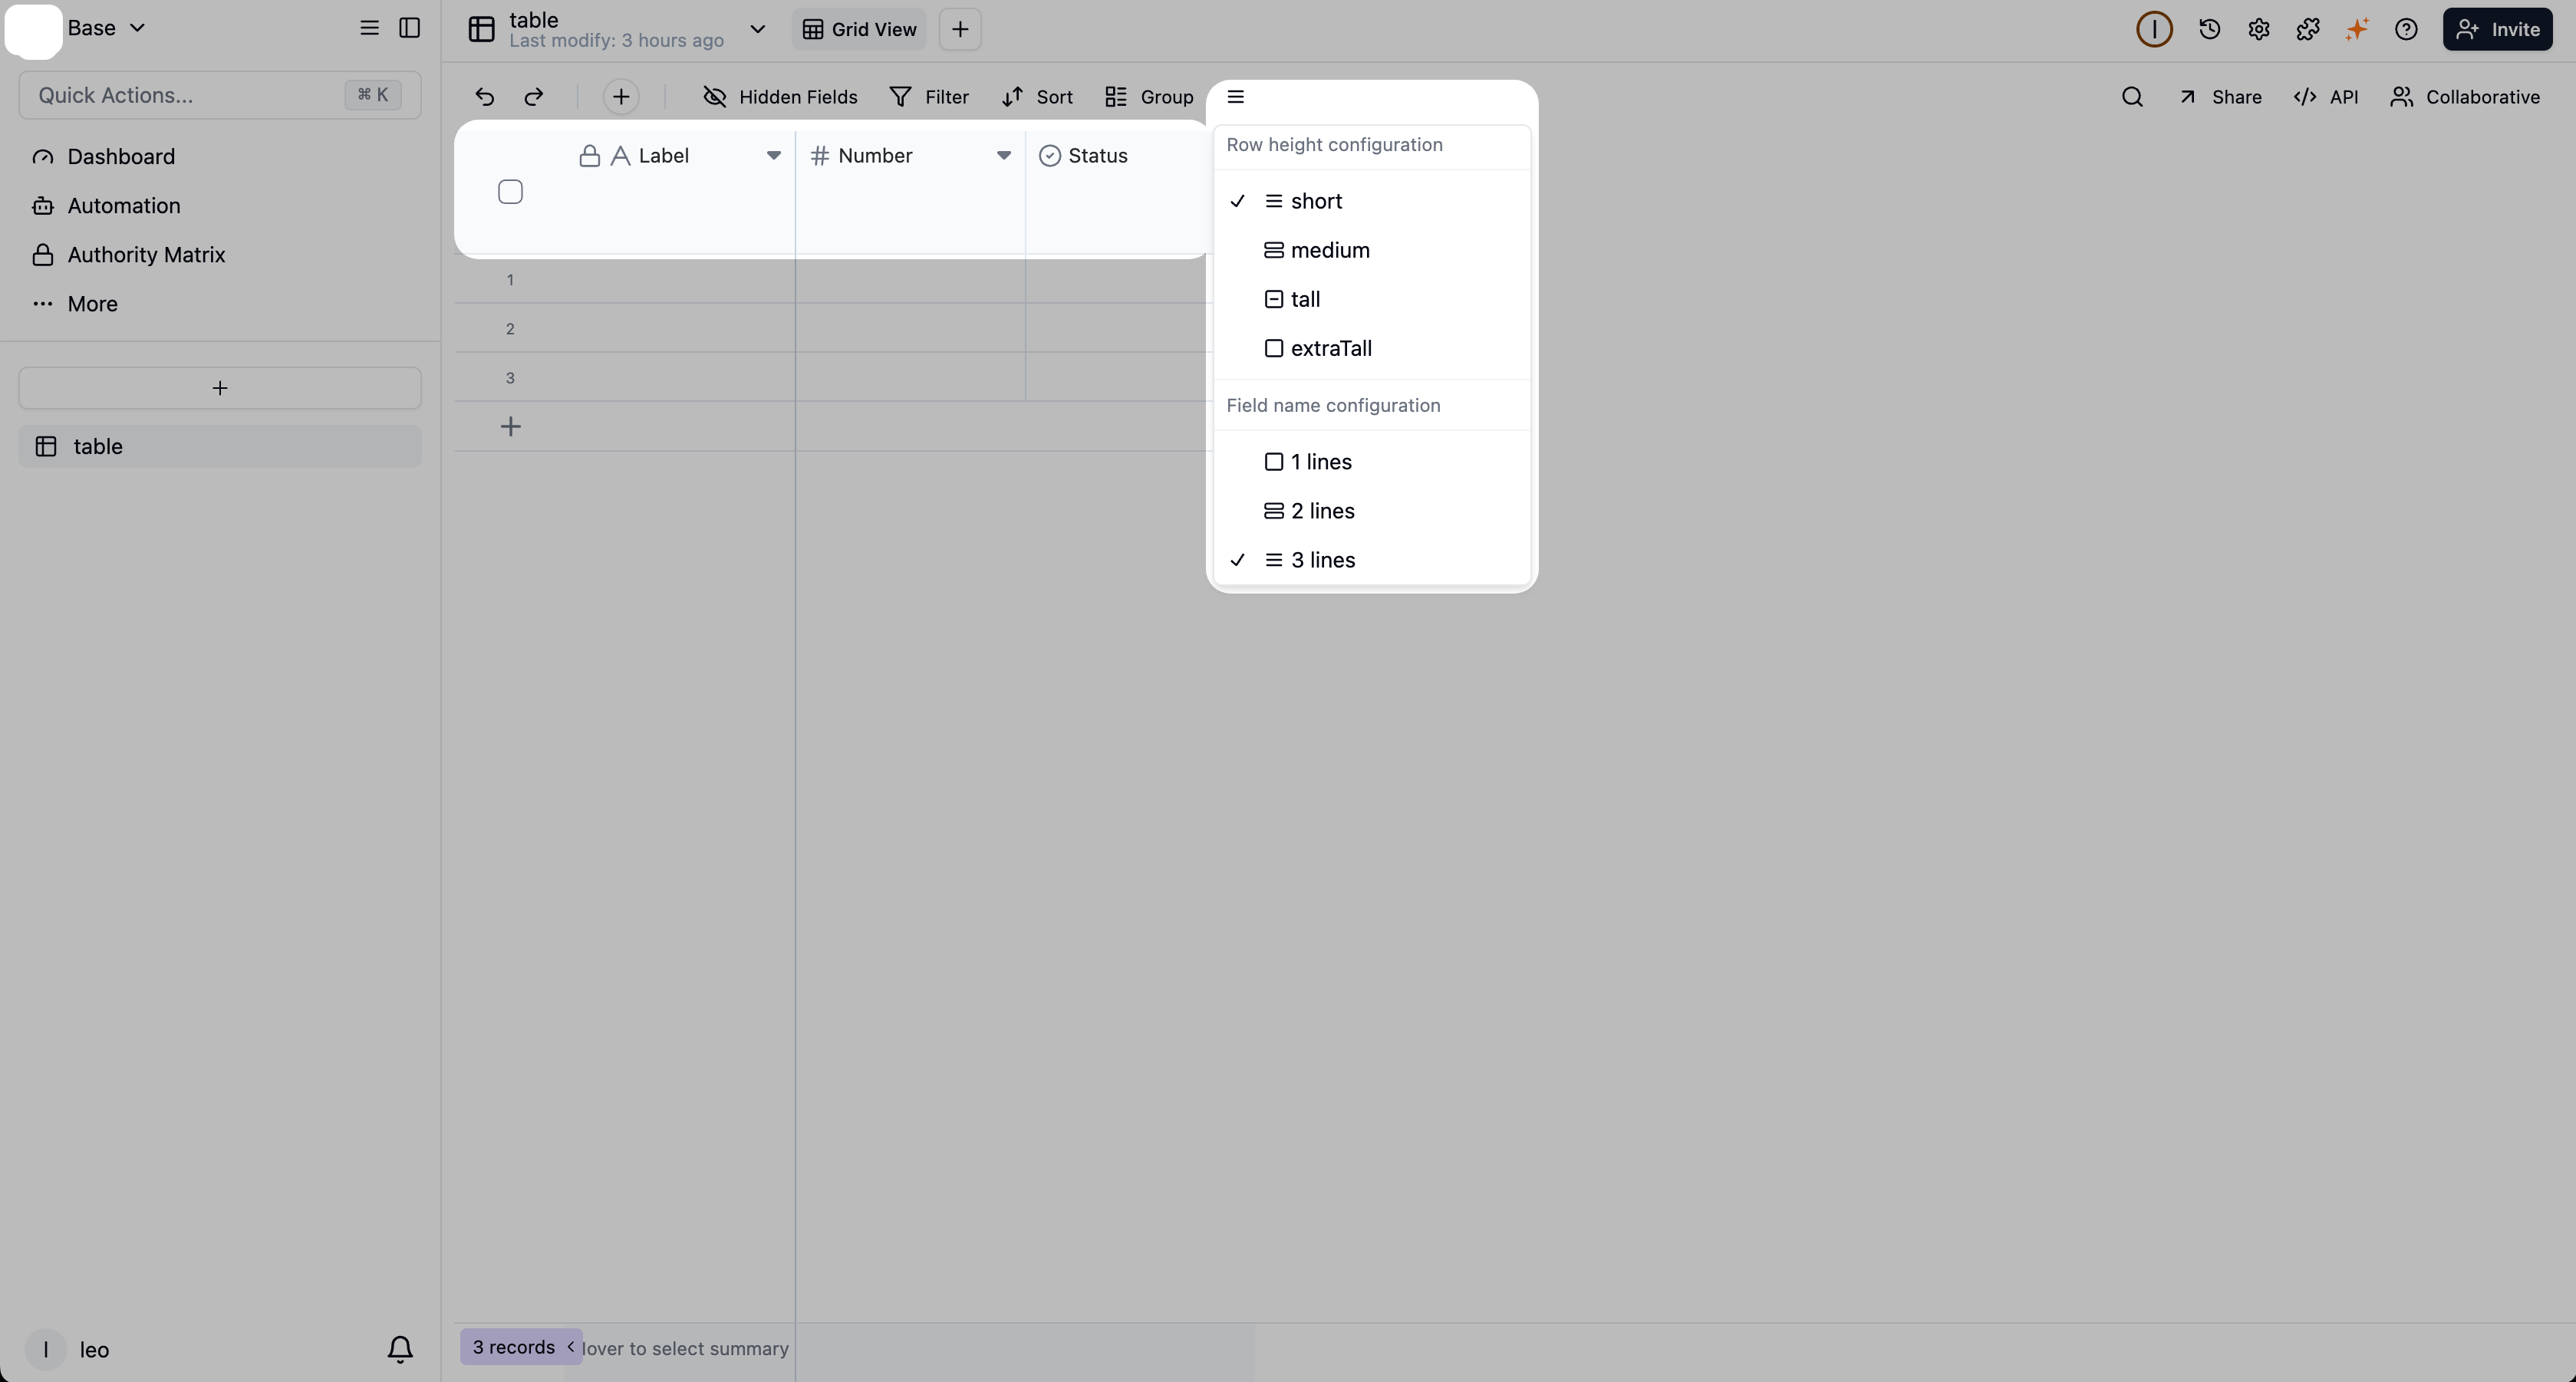The image size is (2576, 1382).
Task: Open notifications bell icon
Action: (x=400, y=1349)
